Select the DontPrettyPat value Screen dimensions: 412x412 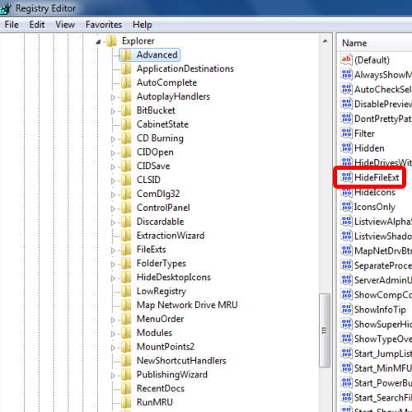tap(383, 119)
